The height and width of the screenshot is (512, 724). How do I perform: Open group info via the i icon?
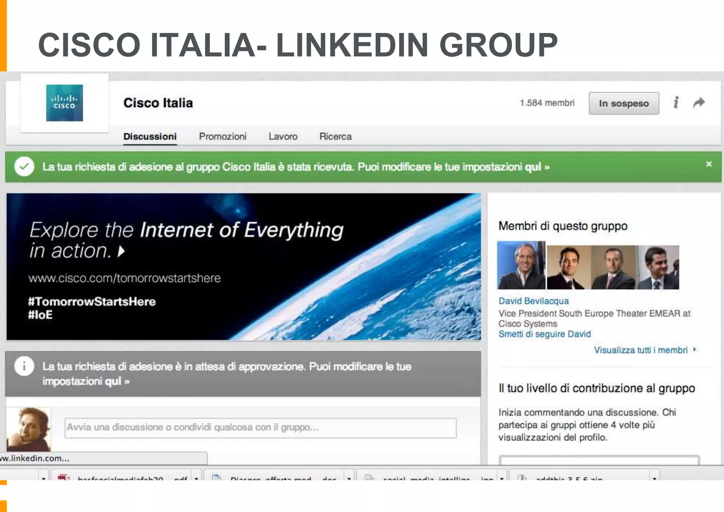coord(676,102)
